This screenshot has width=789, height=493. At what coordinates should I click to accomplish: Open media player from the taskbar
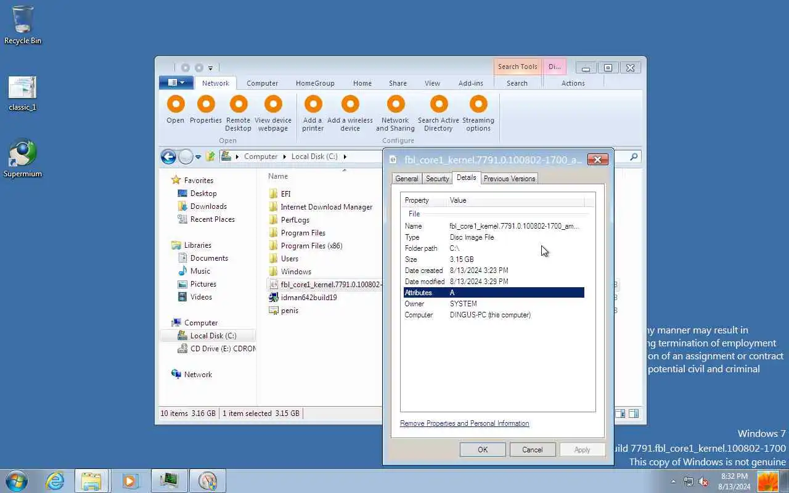click(x=130, y=481)
